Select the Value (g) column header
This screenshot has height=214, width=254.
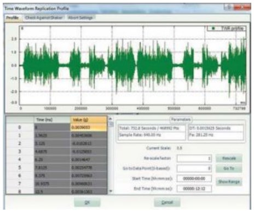(x=89, y=120)
